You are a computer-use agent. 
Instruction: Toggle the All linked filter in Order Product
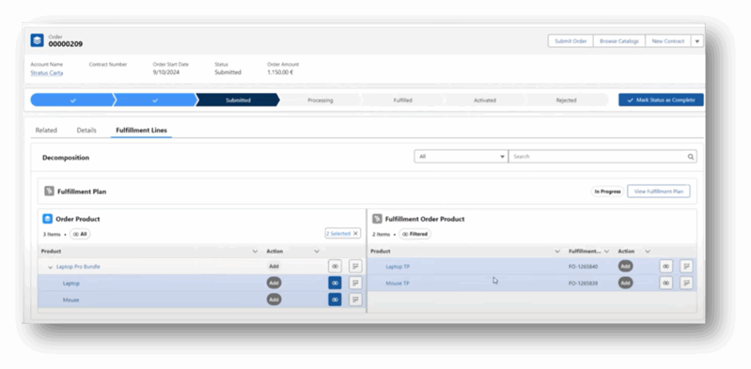tap(79, 234)
